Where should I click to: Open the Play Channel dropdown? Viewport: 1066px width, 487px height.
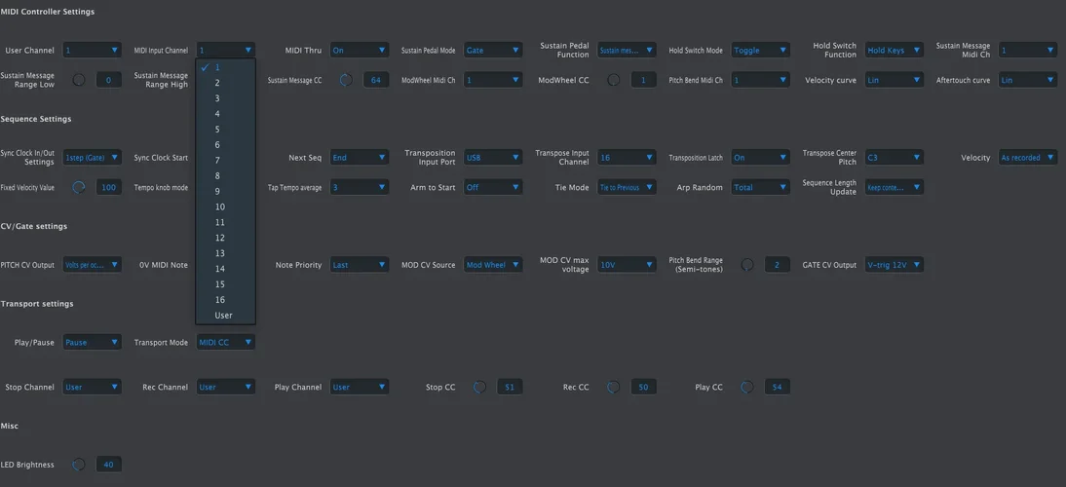click(360, 387)
